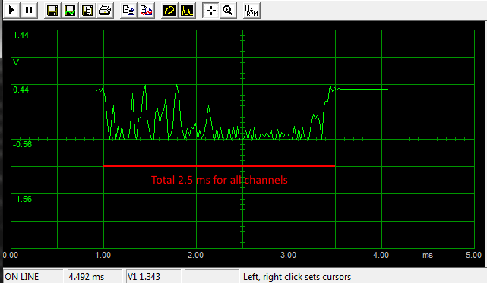Click the save floppy disk icon
The image size is (487, 283).
point(52,10)
